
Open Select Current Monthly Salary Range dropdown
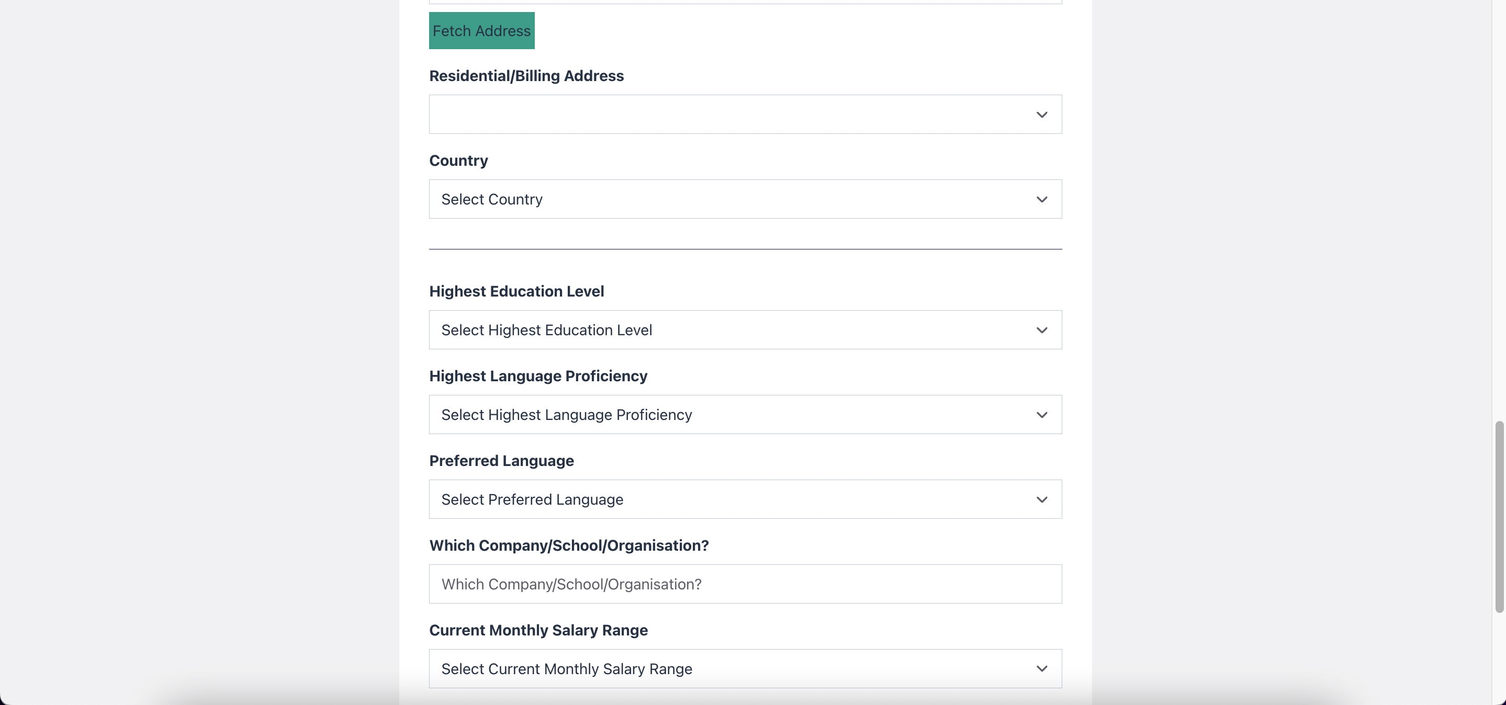tap(745, 669)
